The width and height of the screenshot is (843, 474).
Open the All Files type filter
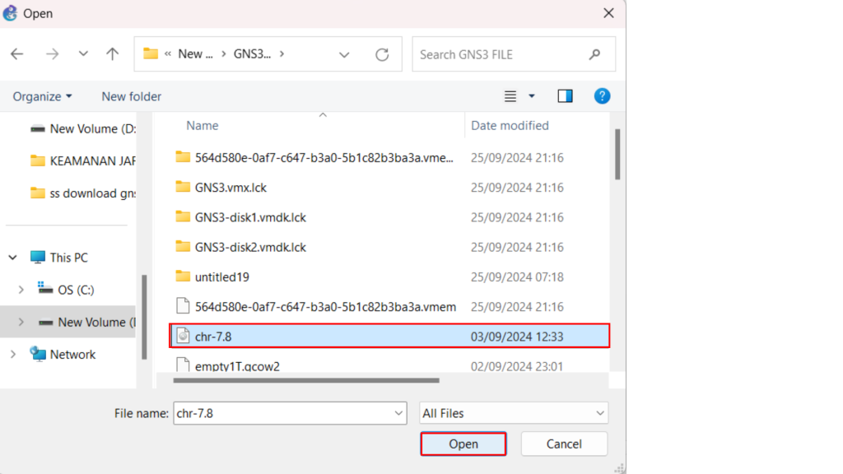point(514,413)
